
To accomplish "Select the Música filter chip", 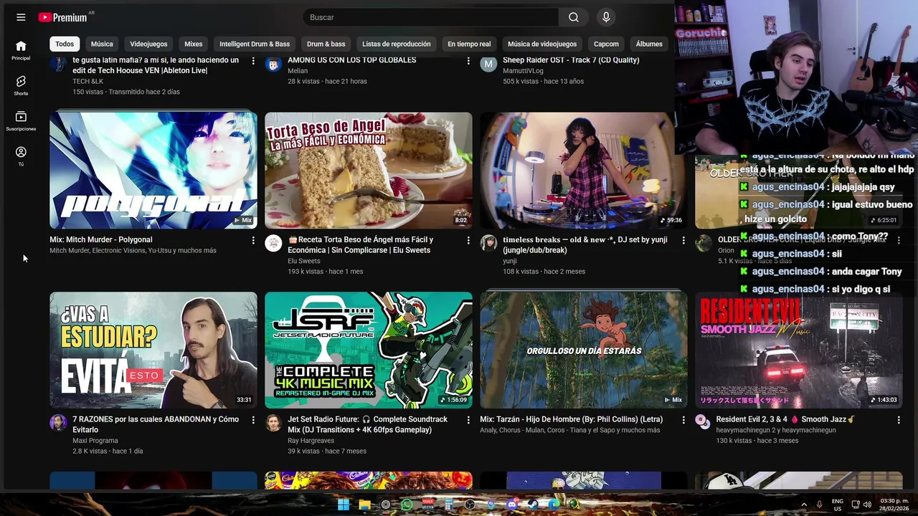I will click(102, 44).
